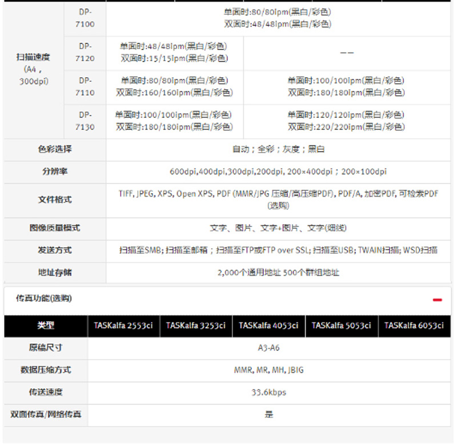Select the TASKalfa 3253ci column header
Screen dimensions: 457x446
point(196,325)
